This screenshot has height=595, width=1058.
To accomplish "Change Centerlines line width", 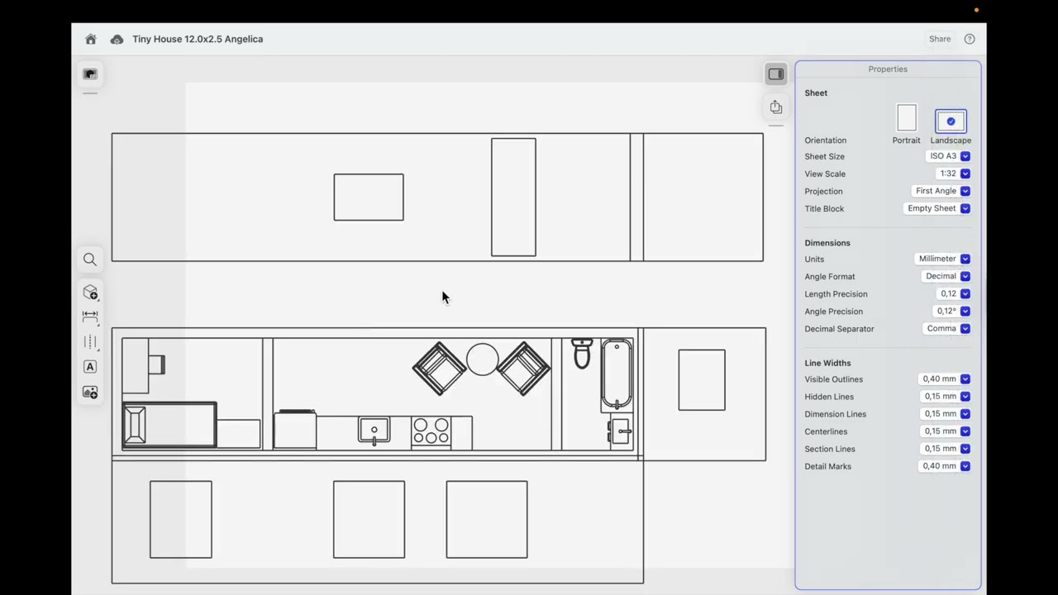I will point(945,431).
